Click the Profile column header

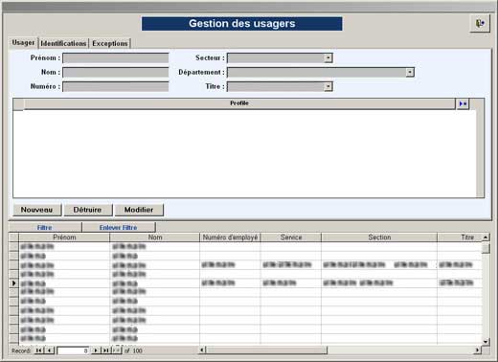239,103
